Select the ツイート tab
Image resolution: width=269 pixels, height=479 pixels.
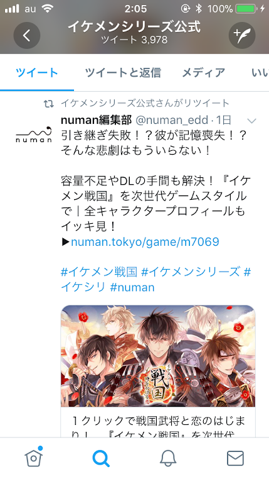[x=37, y=73]
